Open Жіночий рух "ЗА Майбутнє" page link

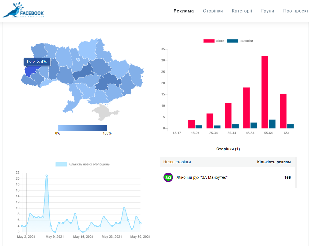tap(202, 178)
